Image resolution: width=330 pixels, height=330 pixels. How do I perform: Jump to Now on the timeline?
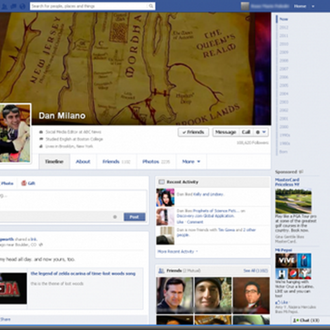(283, 19)
